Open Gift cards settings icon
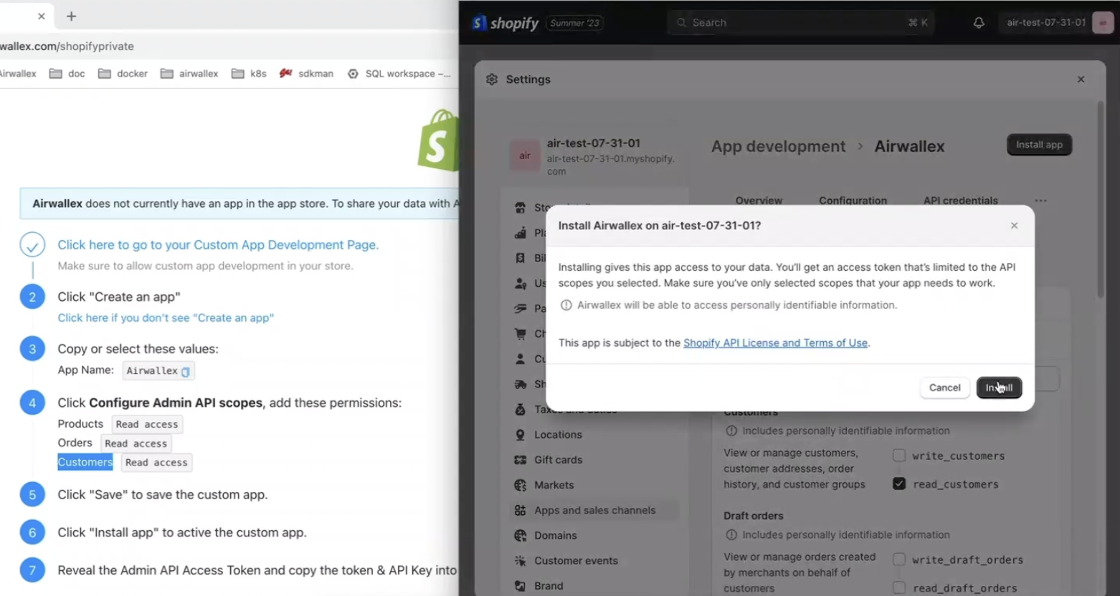The width and height of the screenshot is (1120, 596). (x=521, y=460)
